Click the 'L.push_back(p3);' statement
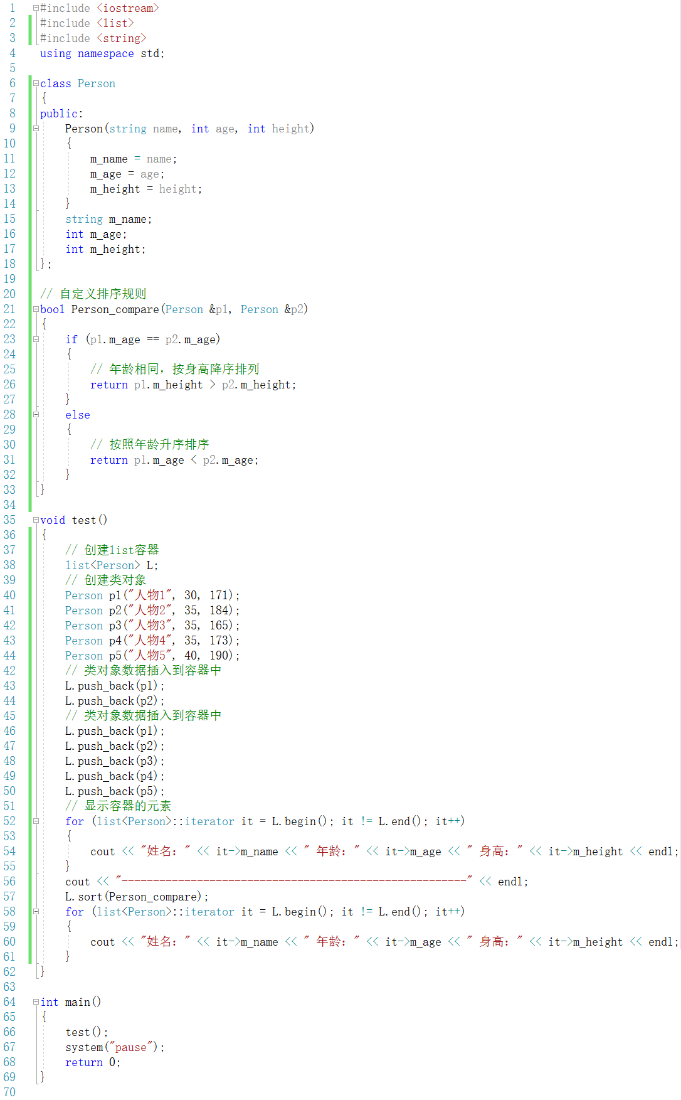Image resolution: width=681 pixels, height=1100 pixels. coord(115,761)
